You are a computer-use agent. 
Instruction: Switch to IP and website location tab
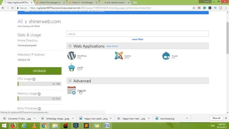(x=115, y=3)
